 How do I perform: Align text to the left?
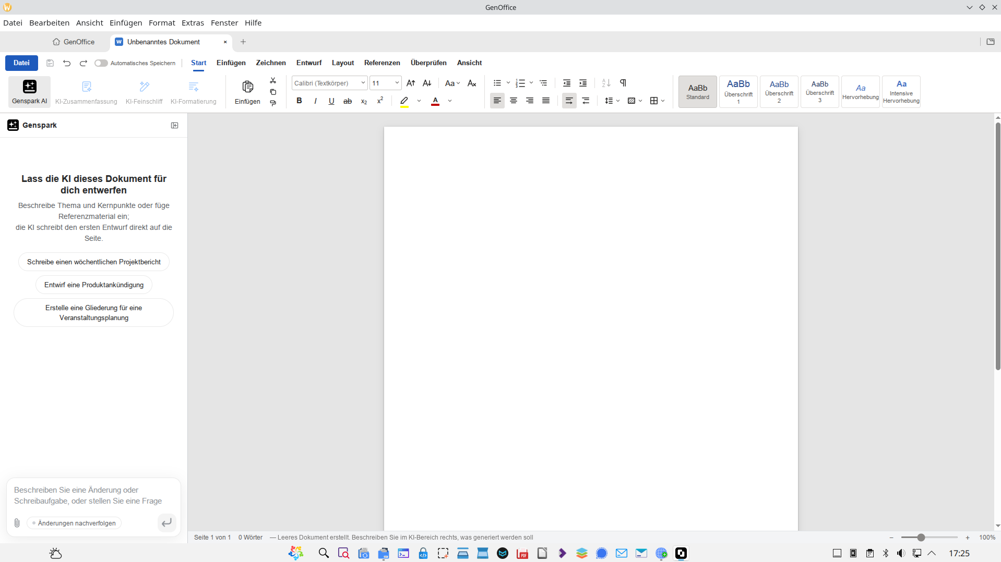coord(497,101)
